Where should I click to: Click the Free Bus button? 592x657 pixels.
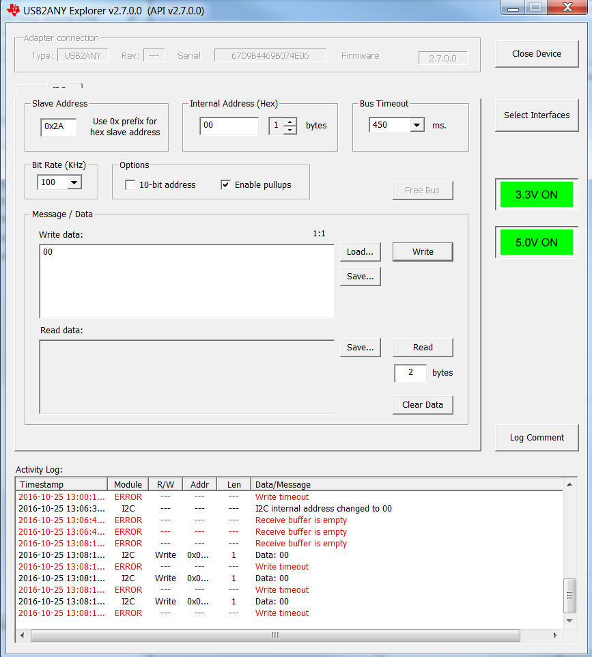(423, 191)
